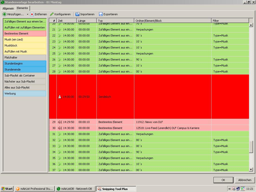Click the fixed-time icon in row 29
This screenshot has width=256, height=192.
coord(60,122)
